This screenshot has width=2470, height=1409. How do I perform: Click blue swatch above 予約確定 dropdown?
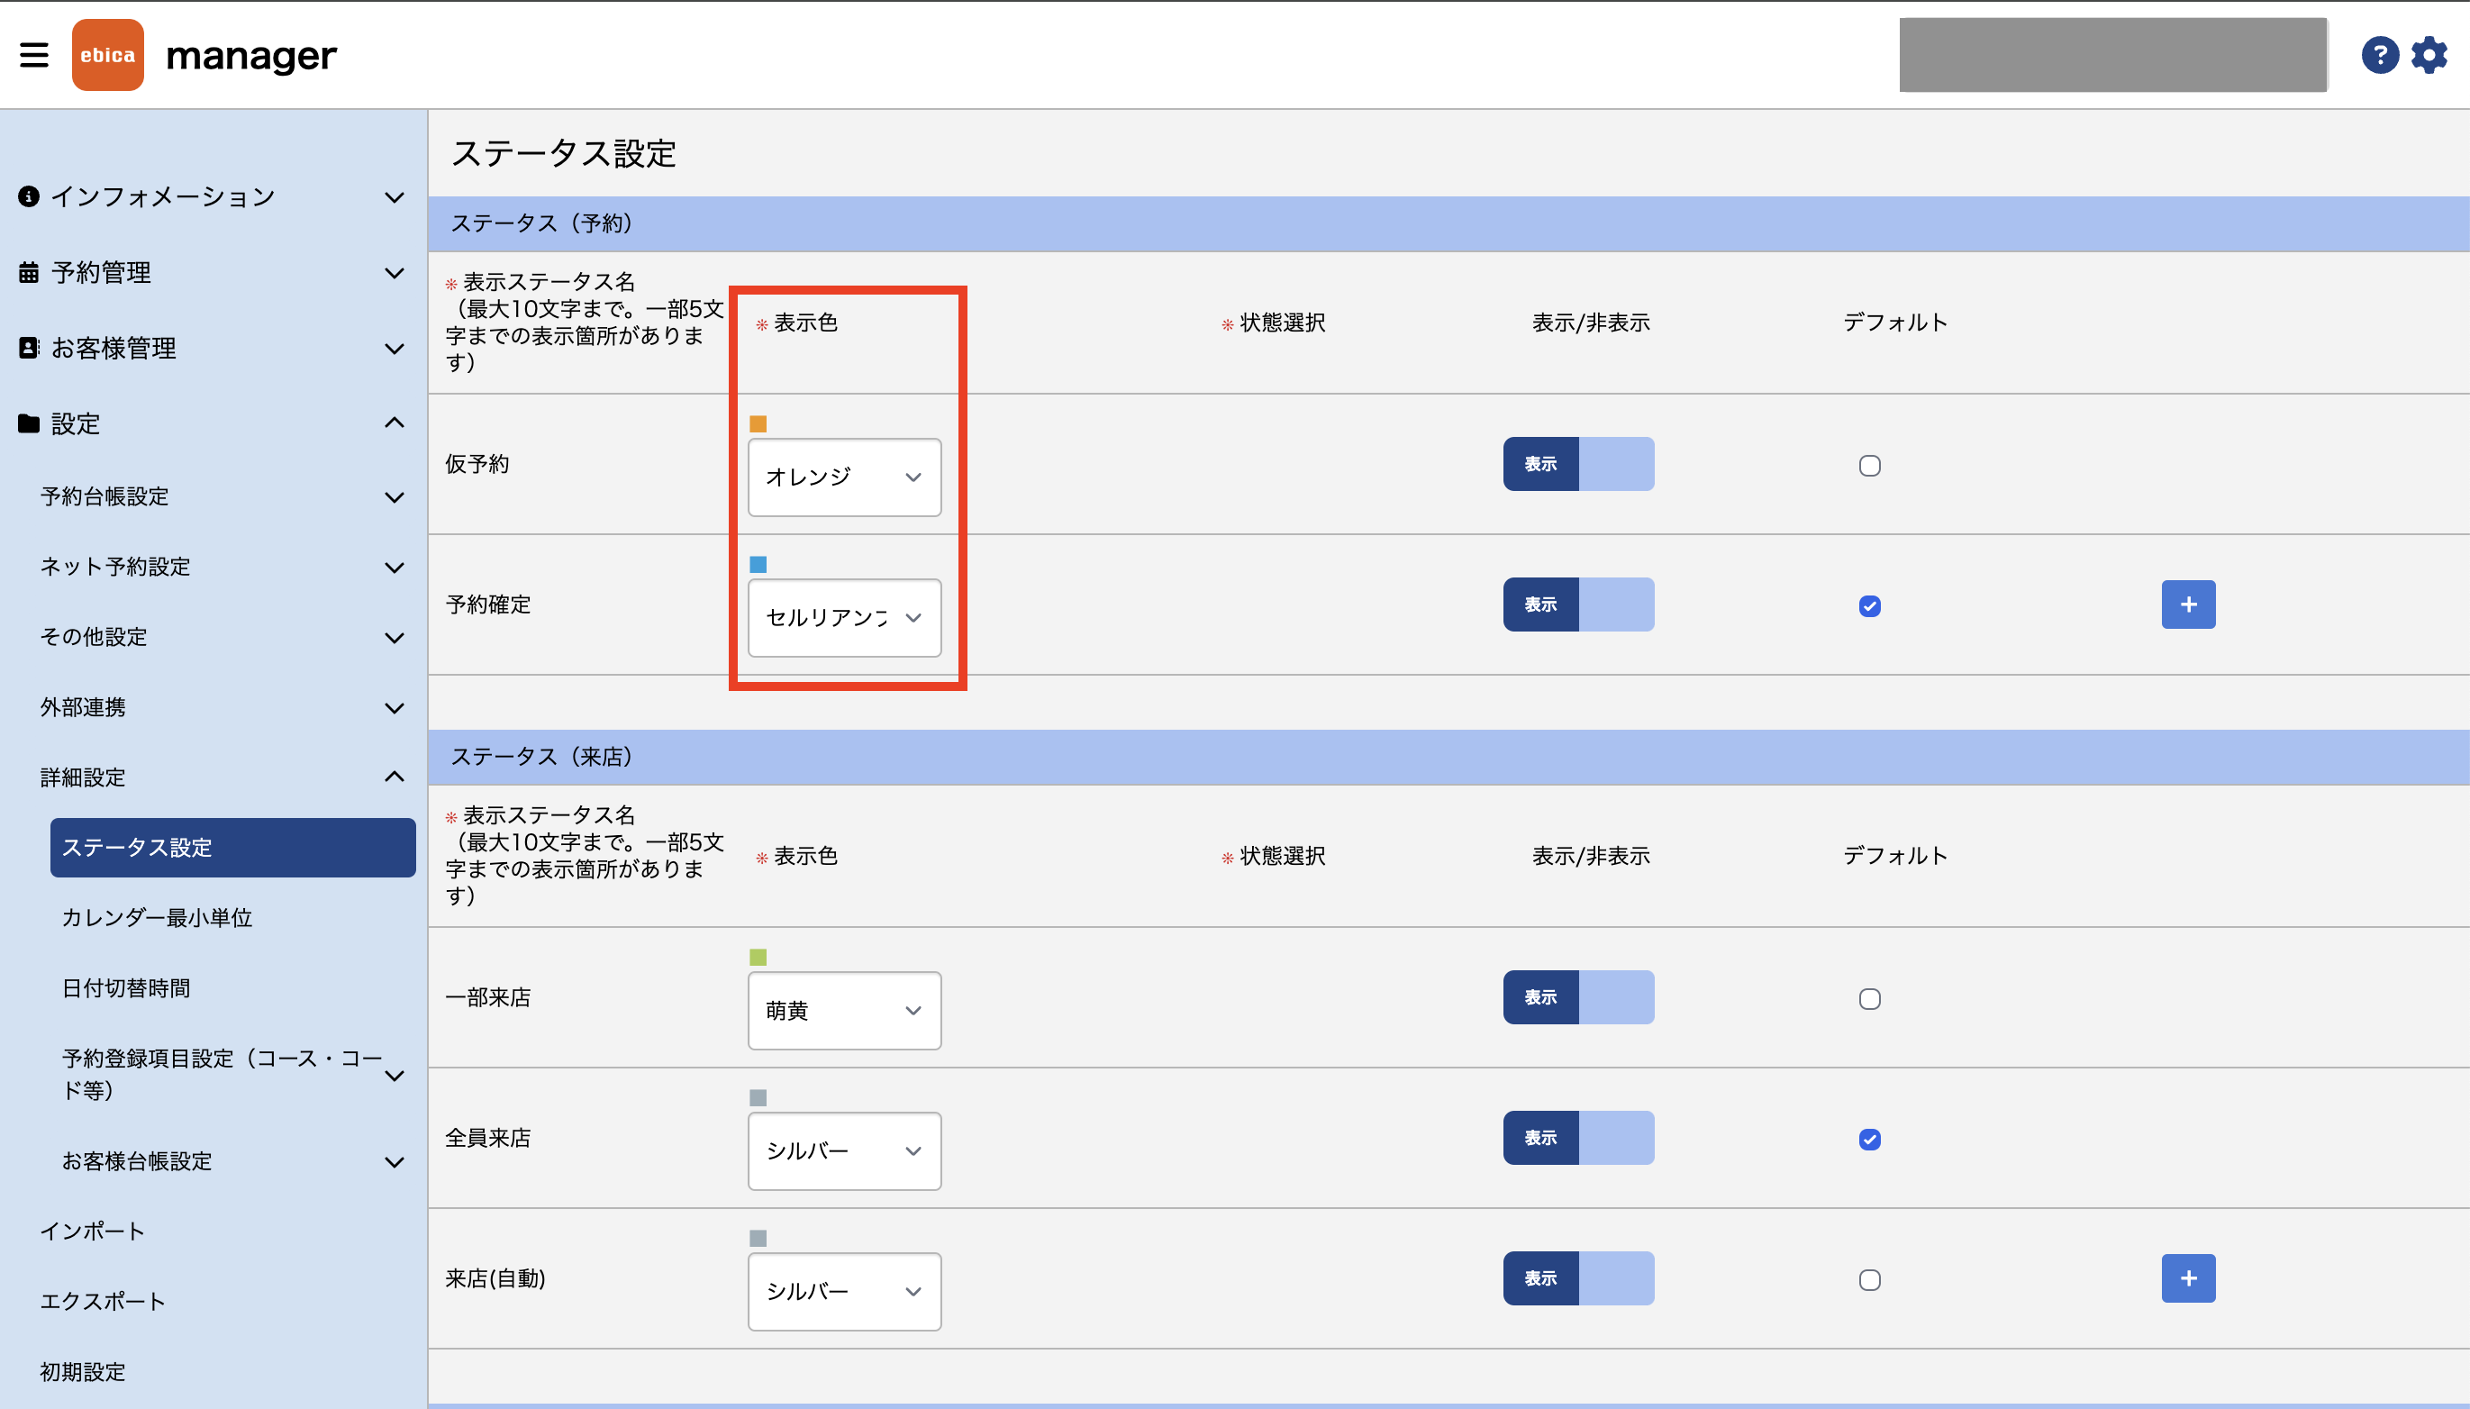click(x=758, y=564)
